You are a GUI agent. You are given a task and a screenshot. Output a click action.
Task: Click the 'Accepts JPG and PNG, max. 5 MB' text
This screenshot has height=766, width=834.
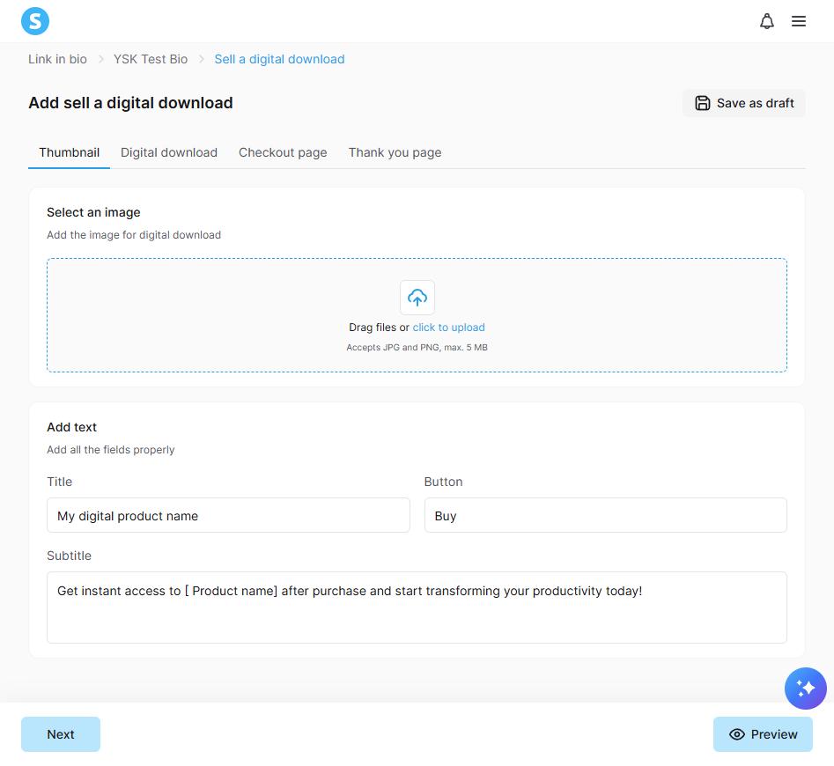tap(417, 347)
